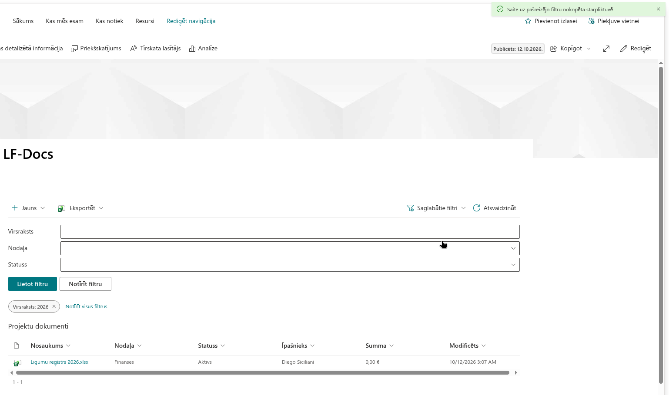Click the Piekļuve vietnei access icon

click(592, 21)
